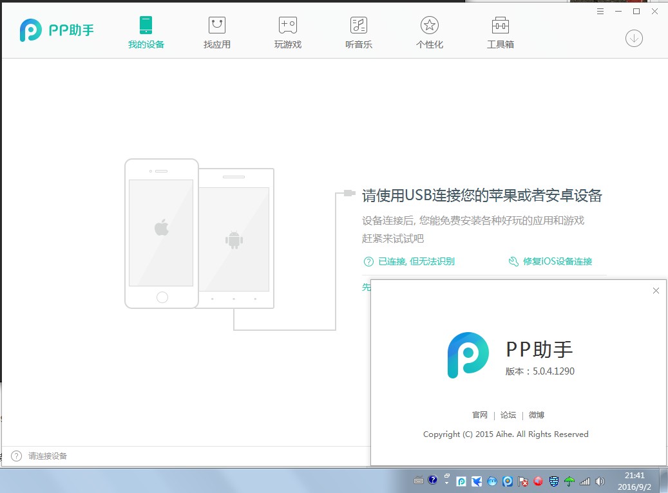This screenshot has height=493, width=668.
Task: Switch to the 玩游戏 (Games) tab
Action: point(287,33)
